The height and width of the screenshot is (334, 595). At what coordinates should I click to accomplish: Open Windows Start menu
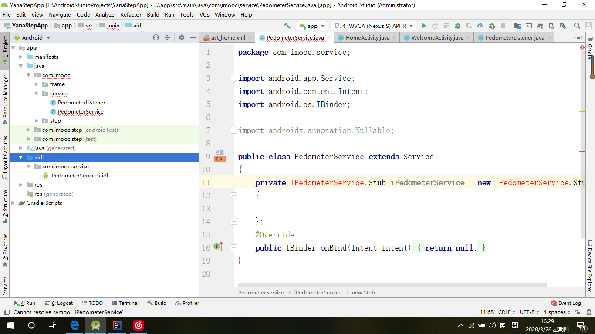(10, 325)
